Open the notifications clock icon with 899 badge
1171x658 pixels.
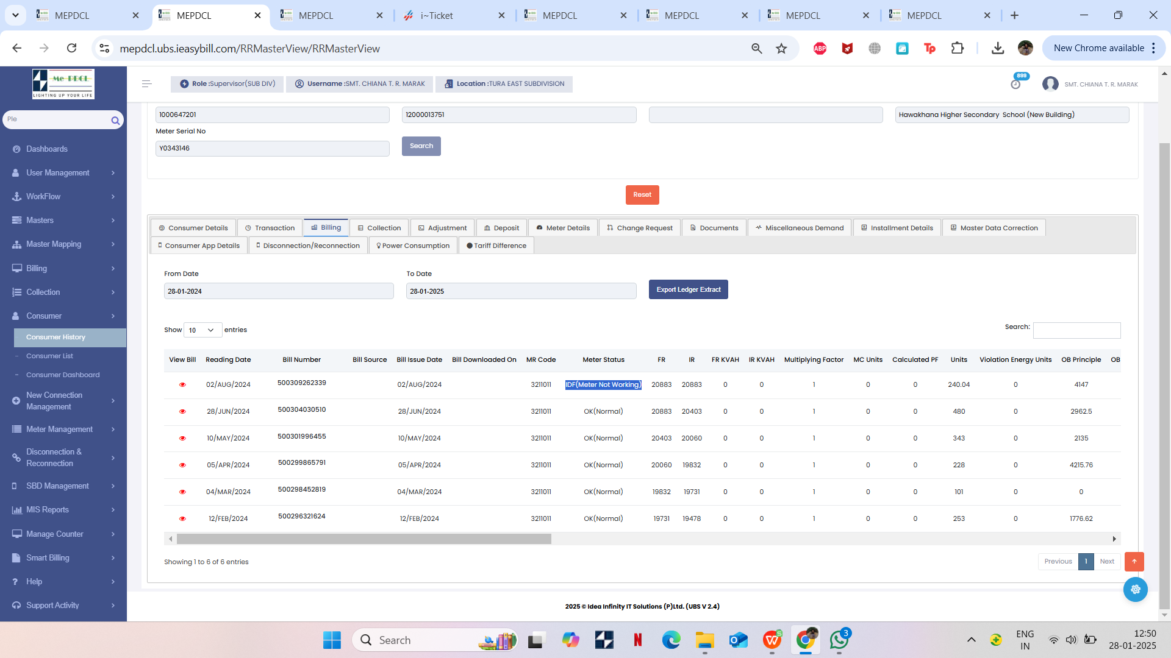tap(1015, 84)
